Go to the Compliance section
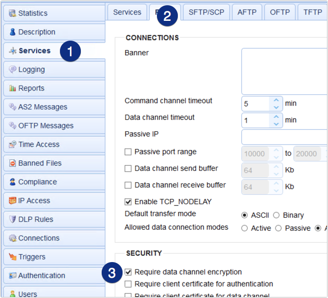 [38, 182]
